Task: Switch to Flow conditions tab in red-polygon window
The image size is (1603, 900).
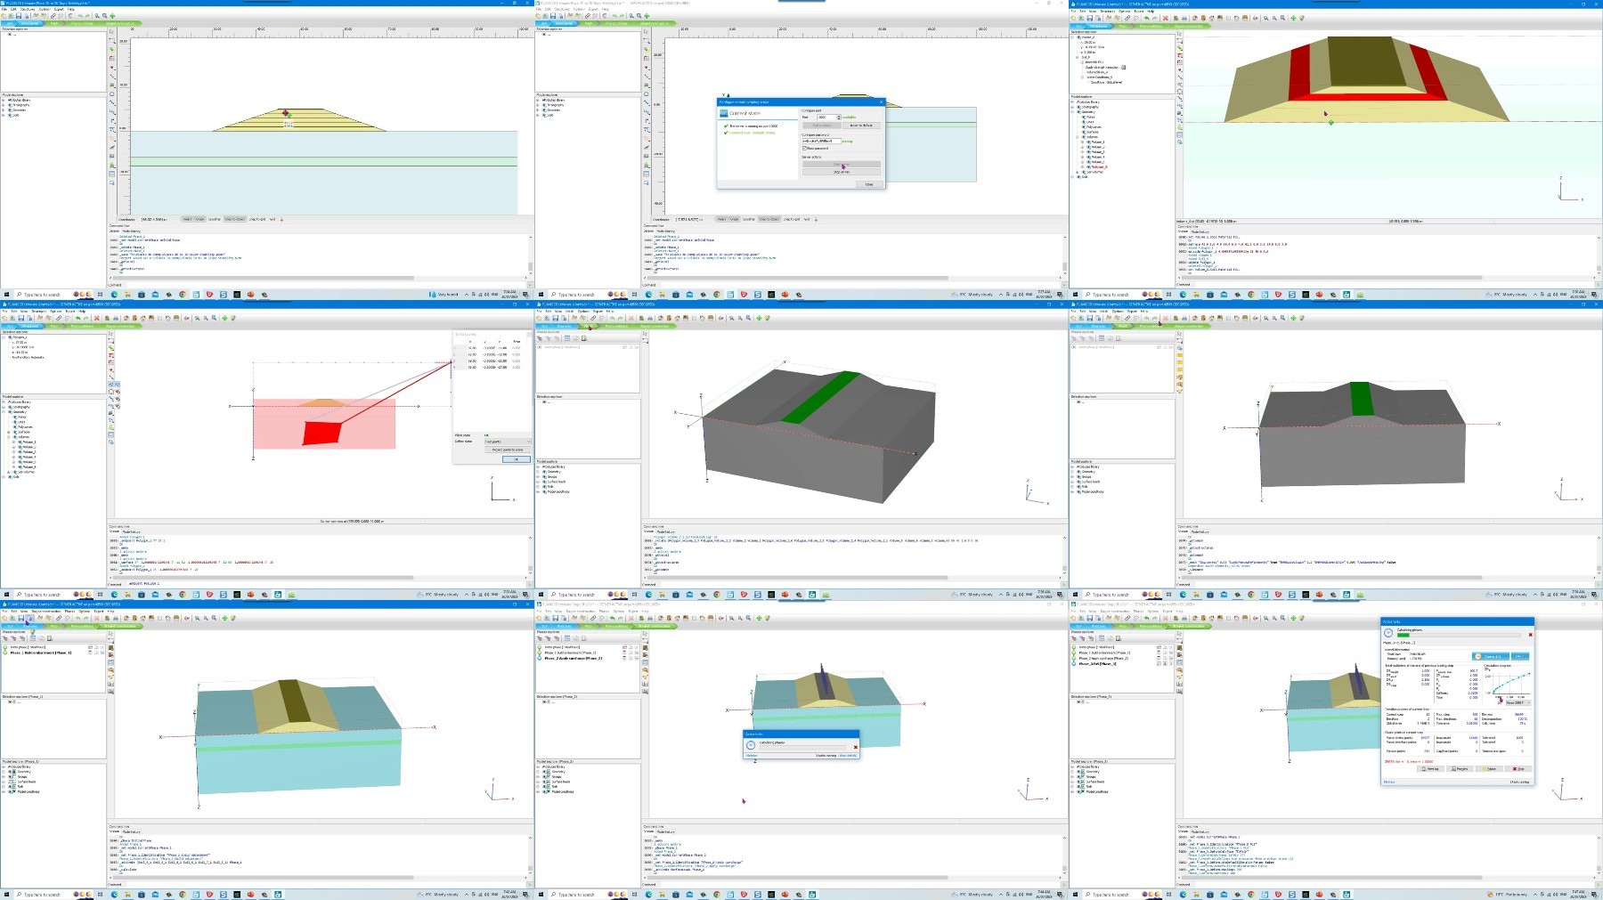Action: [82, 326]
